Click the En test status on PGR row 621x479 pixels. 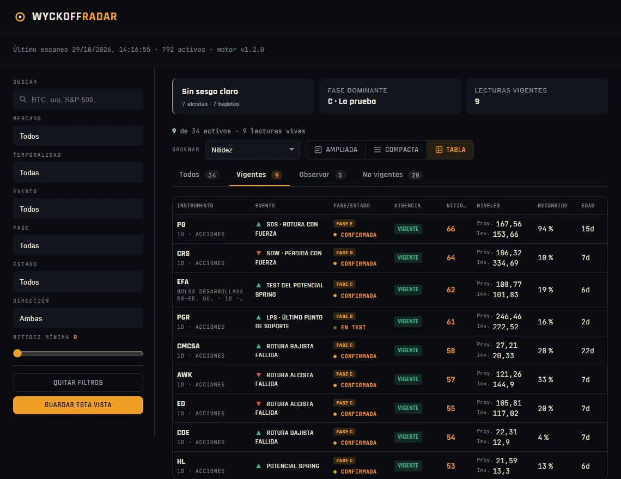click(x=350, y=327)
